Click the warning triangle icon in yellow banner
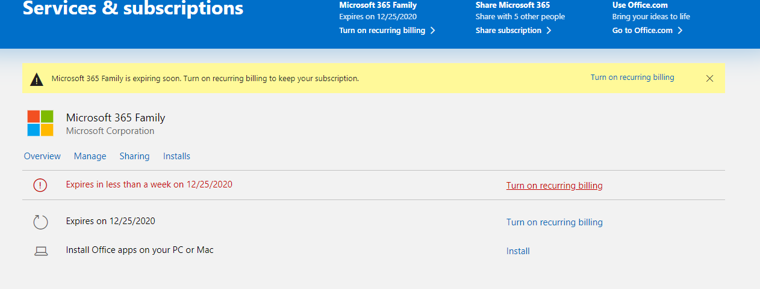This screenshot has height=289, width=760. pos(37,79)
